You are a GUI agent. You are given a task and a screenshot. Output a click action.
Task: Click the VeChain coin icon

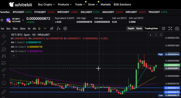8,20
